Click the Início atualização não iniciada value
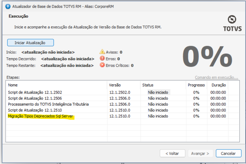The height and width of the screenshot is (164, 246). pyautogui.click(x=48, y=52)
